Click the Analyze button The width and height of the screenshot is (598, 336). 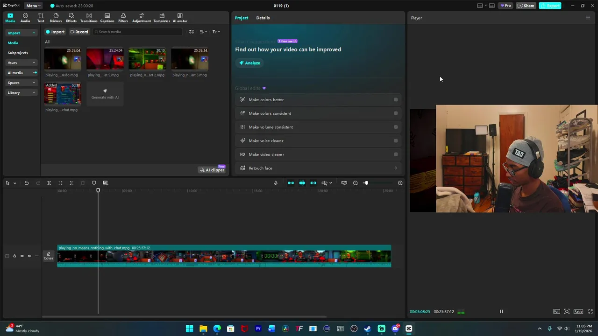(249, 63)
